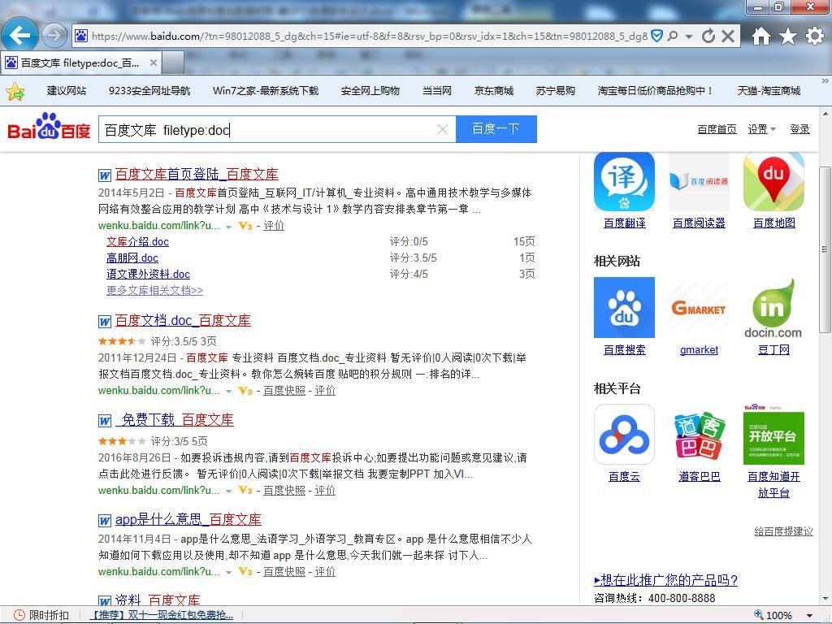Open the 高朋网.doc document link
832x624 pixels.
tap(132, 258)
